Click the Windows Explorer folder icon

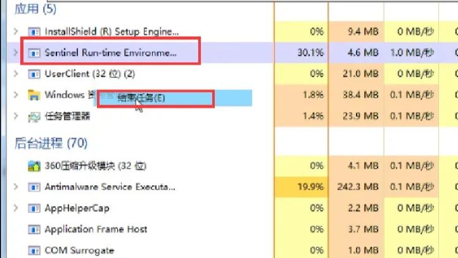(x=34, y=96)
